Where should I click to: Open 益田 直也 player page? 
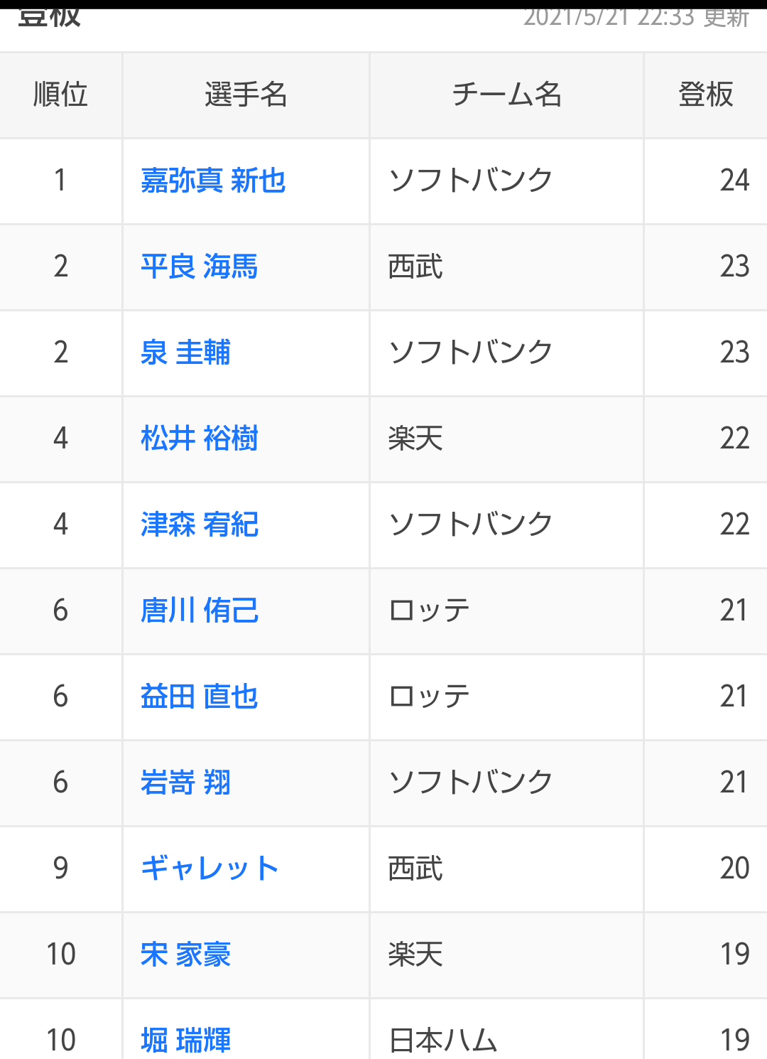199,697
